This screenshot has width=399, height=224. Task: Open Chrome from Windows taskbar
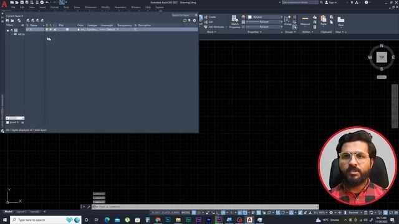pyautogui.click(x=158, y=220)
